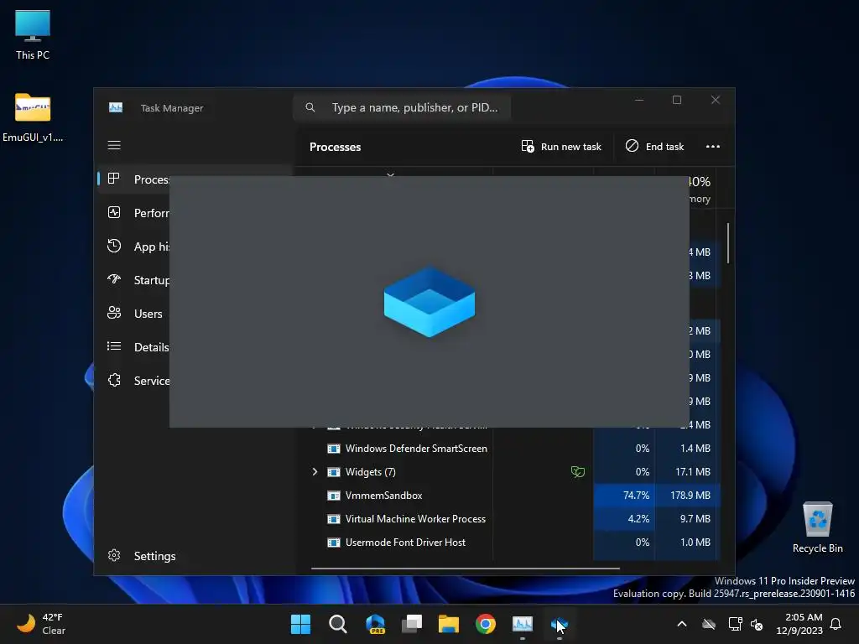Viewport: 859px width, 644px height.
Task: Open the Details list icon
Action: (114, 346)
